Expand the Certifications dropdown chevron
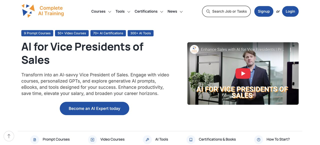 point(161,12)
